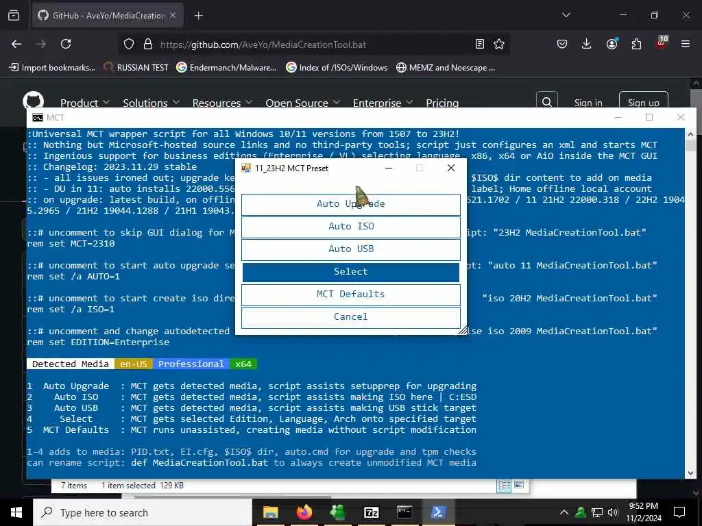This screenshot has height=526, width=702.
Task: Expand GitHub Enterprise menu
Action: click(383, 103)
